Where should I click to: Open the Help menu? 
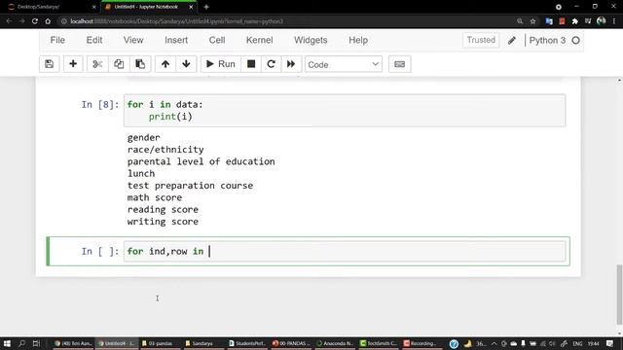pyautogui.click(x=358, y=40)
